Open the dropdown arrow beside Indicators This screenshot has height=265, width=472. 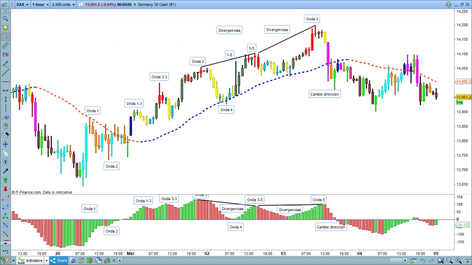click(x=47, y=261)
